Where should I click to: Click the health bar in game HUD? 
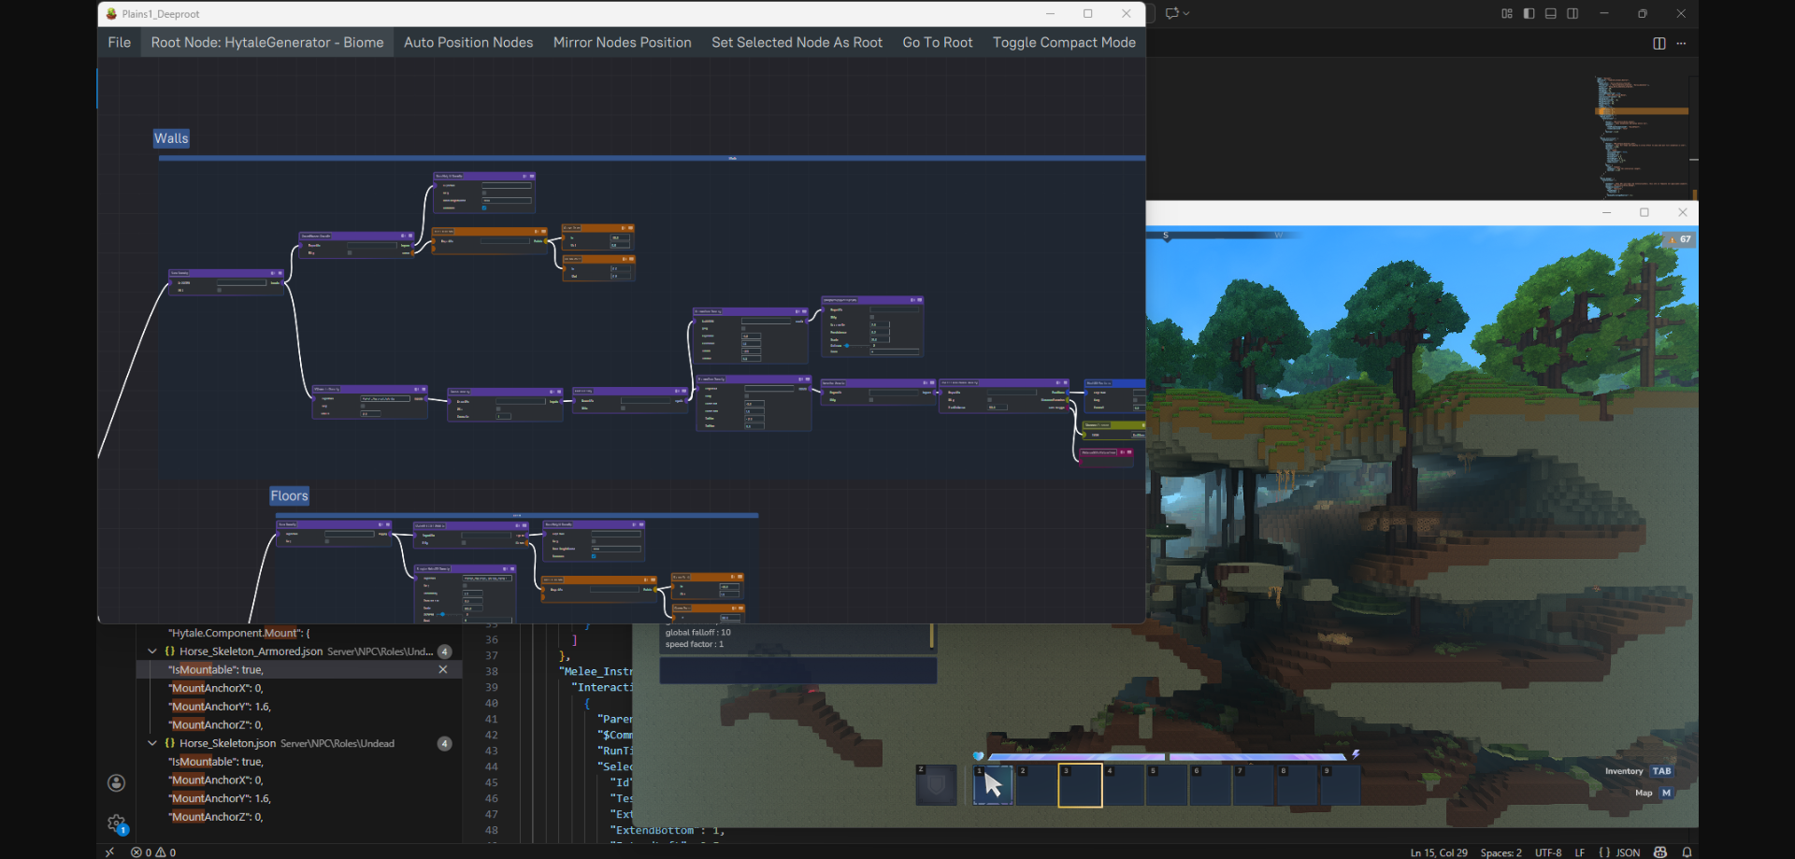[1076, 756]
